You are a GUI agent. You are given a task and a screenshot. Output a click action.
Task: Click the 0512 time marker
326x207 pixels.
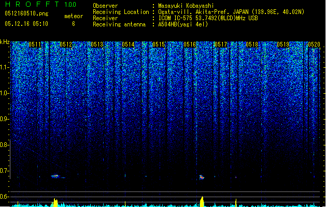[66, 45]
